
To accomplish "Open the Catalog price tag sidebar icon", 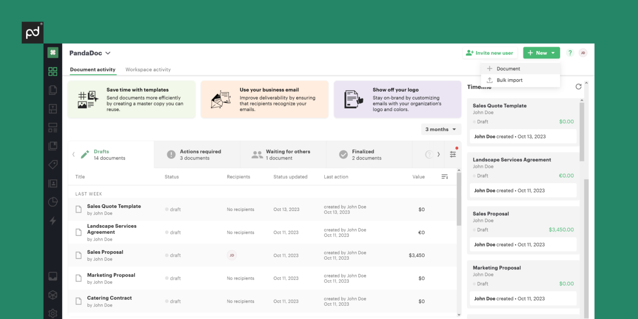I will point(53,164).
